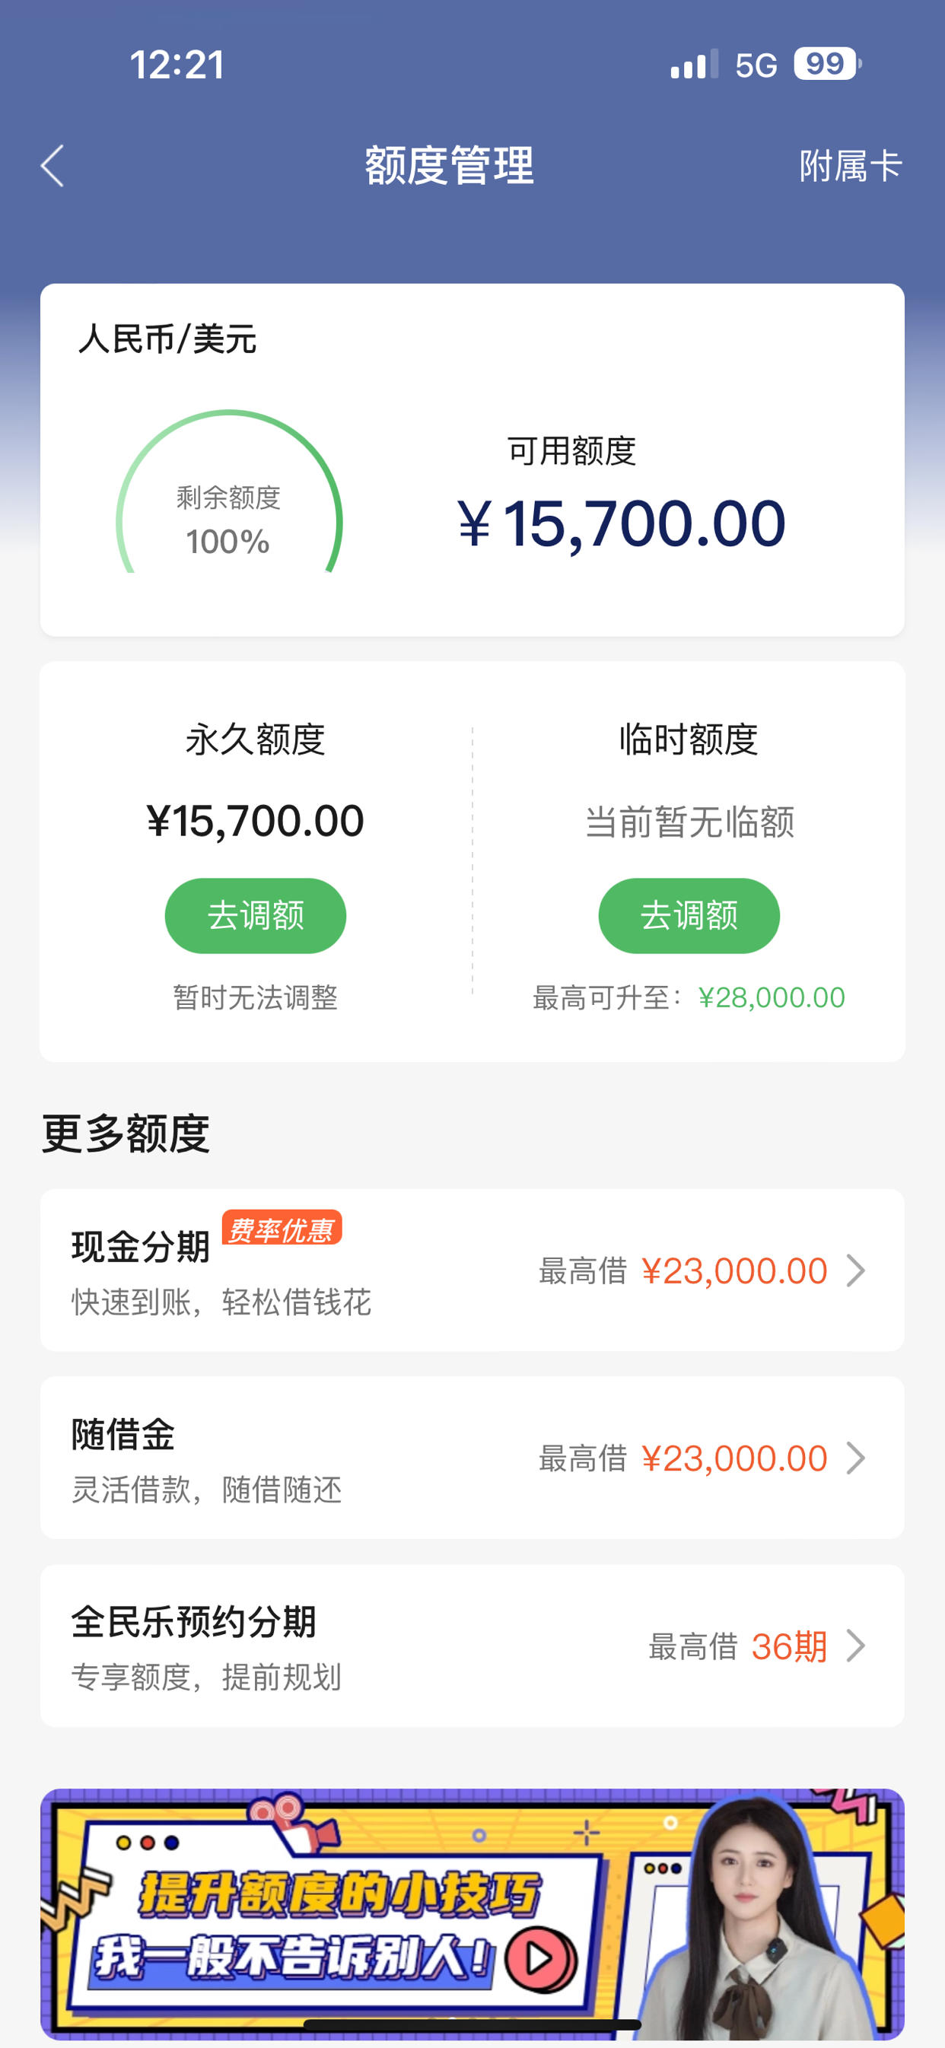Tap the back arrow icon
This screenshot has width=945, height=2048.
tap(52, 166)
